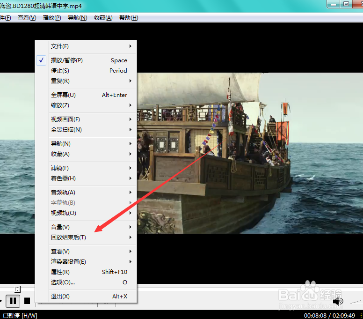This screenshot has width=363, height=319.
Task: Open the 回放结束后(T) submenu
Action: pyautogui.click(x=86, y=237)
